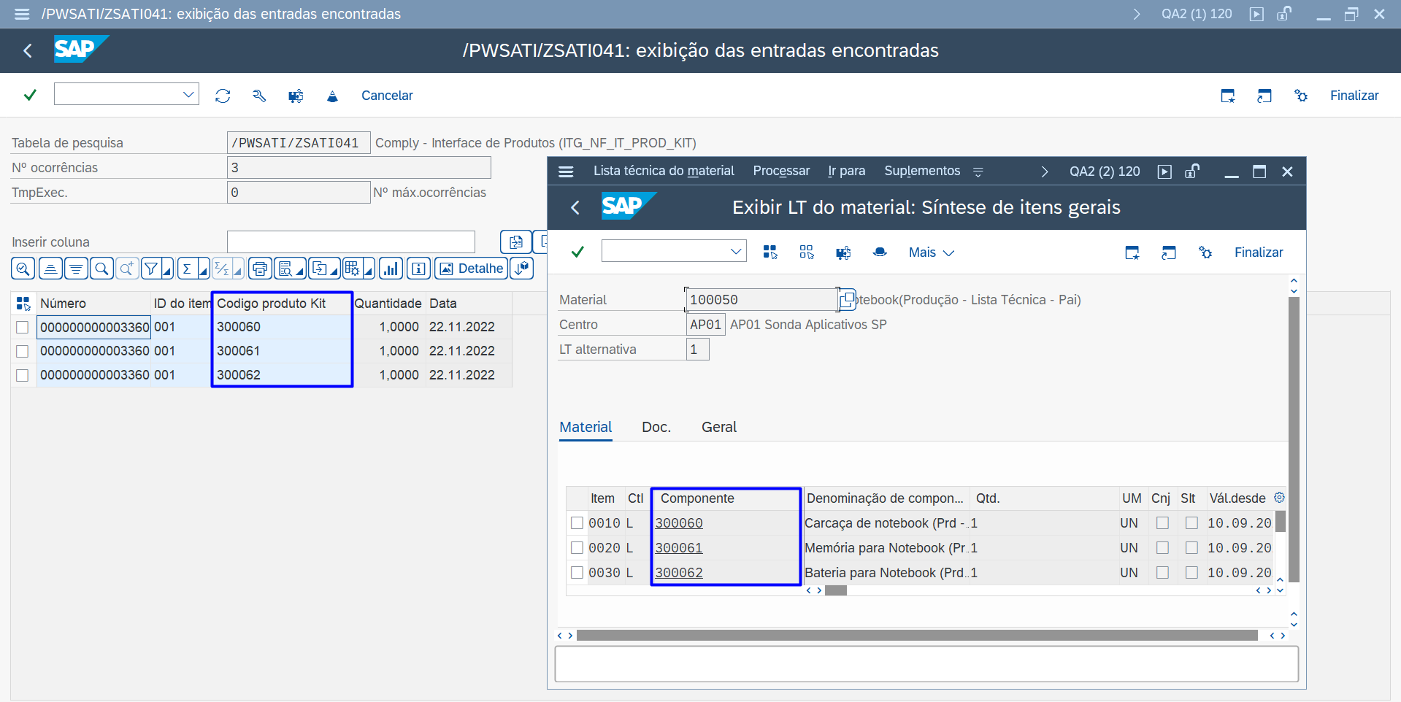Click the sort ascending icon
Viewport: 1401px width, 702px height.
coord(50,269)
